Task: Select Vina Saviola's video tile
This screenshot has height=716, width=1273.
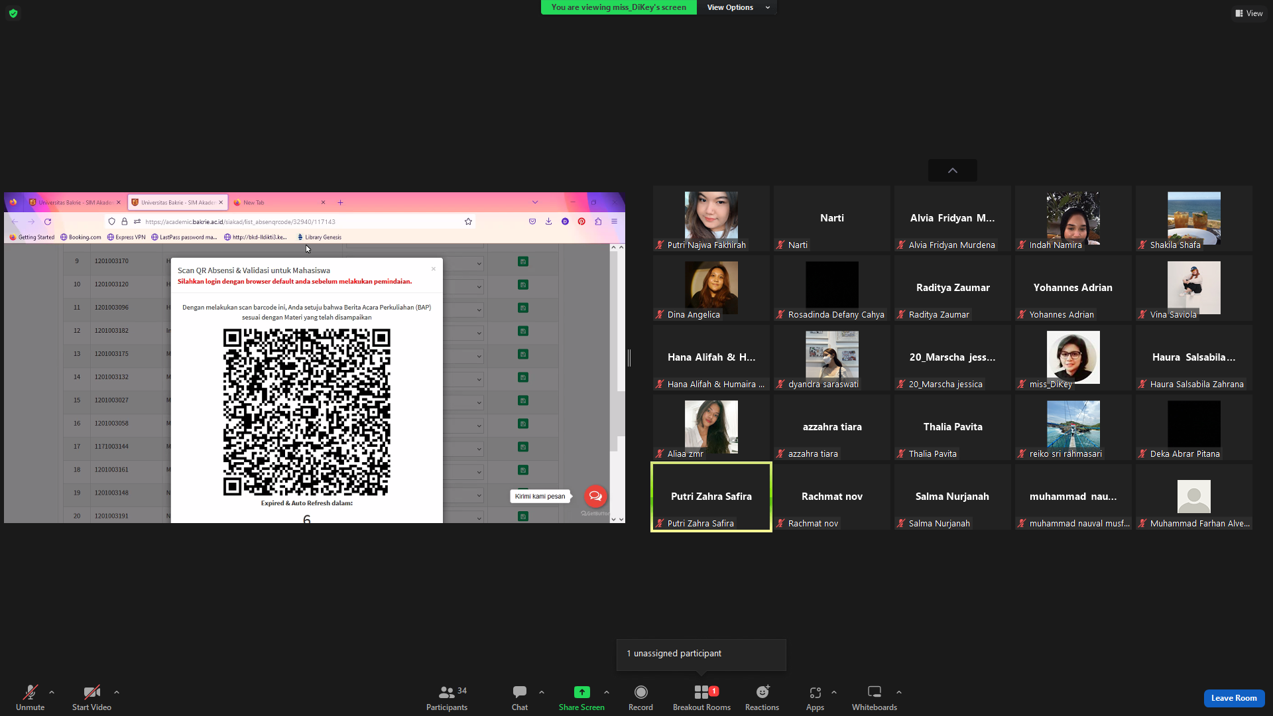Action: point(1193,288)
